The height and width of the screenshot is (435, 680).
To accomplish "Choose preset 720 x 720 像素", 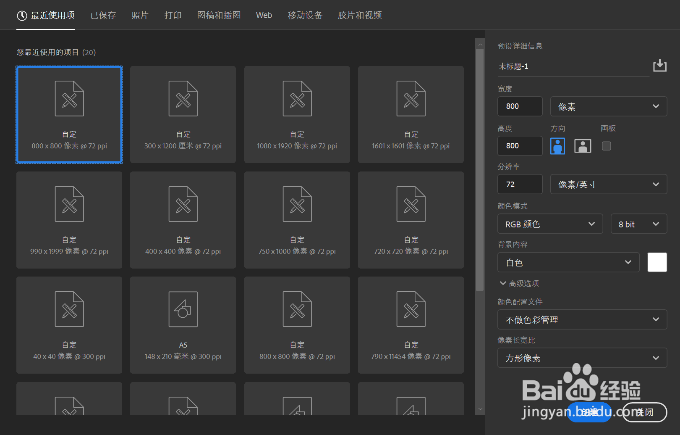I will point(411,220).
